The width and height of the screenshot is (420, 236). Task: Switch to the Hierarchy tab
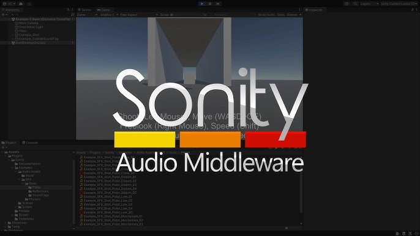tap(11, 10)
